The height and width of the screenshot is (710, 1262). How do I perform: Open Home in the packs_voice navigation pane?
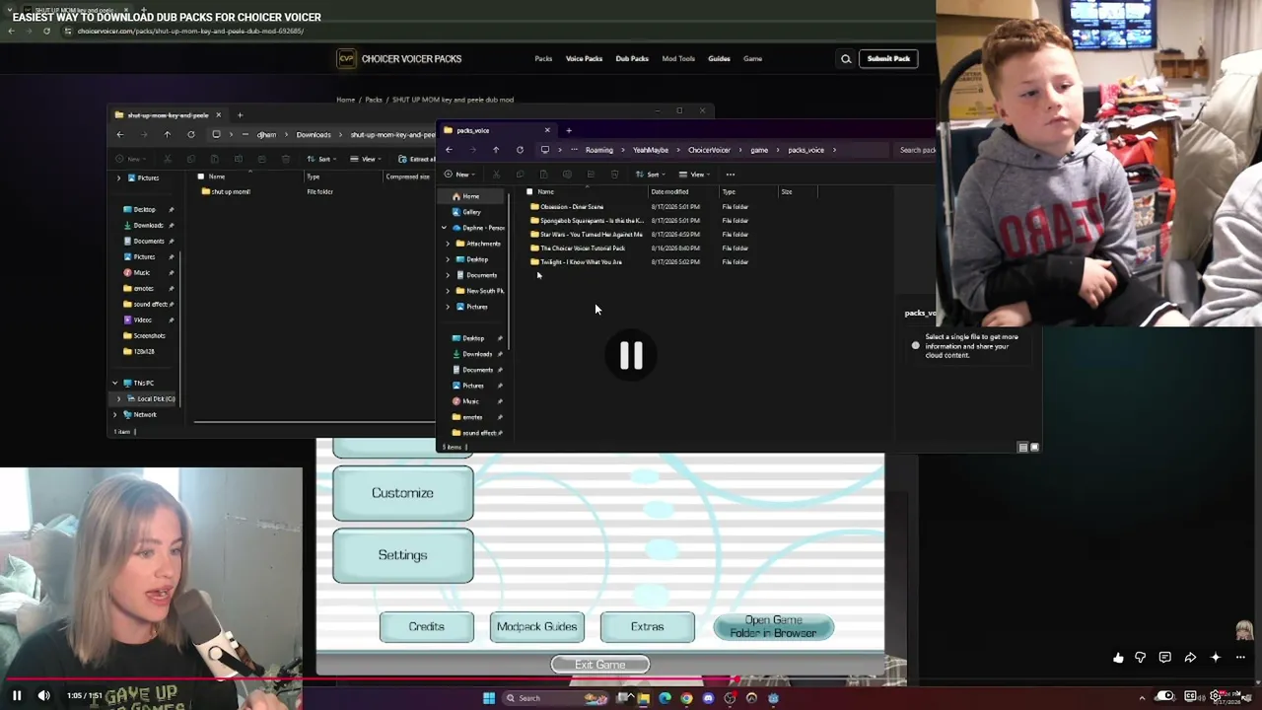point(471,196)
